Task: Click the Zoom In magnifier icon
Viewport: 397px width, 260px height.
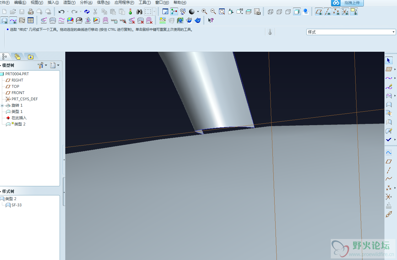Action: coord(204,12)
